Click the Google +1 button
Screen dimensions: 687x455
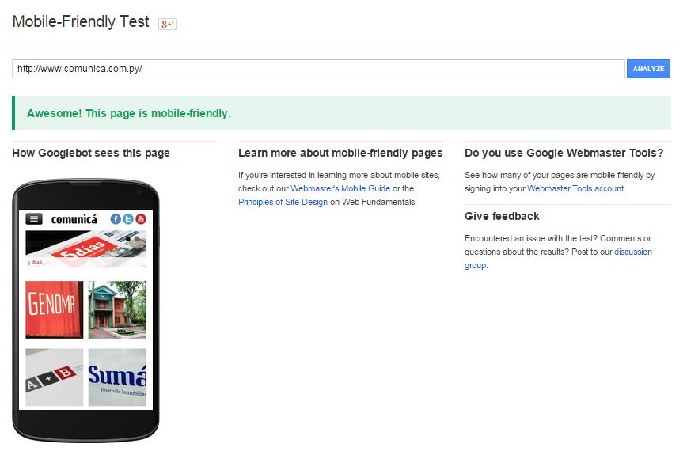168,24
